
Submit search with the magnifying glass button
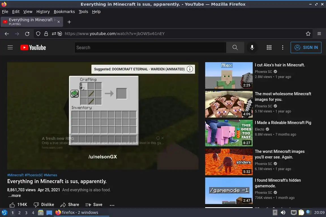(x=235, y=47)
